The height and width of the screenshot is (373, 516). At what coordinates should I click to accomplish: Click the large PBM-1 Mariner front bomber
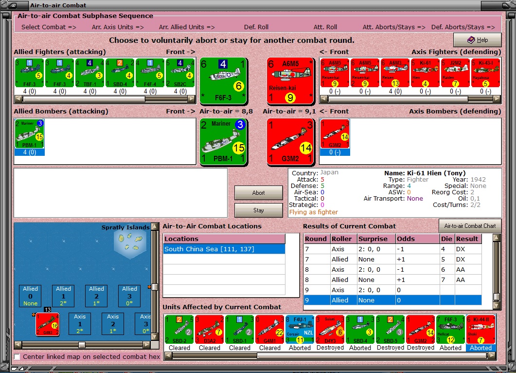pos(223,142)
